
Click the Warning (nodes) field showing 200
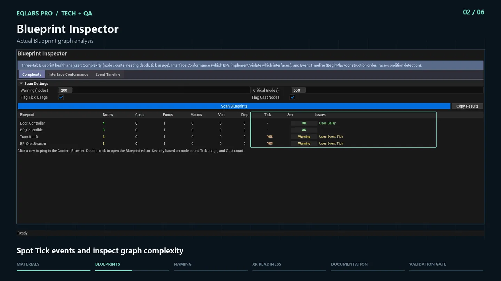pos(154,90)
